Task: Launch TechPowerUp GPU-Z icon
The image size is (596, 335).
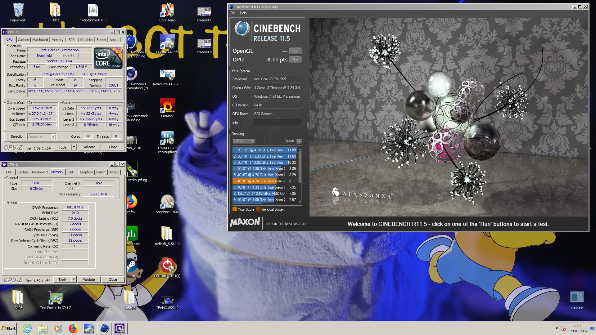Action: coord(56,300)
